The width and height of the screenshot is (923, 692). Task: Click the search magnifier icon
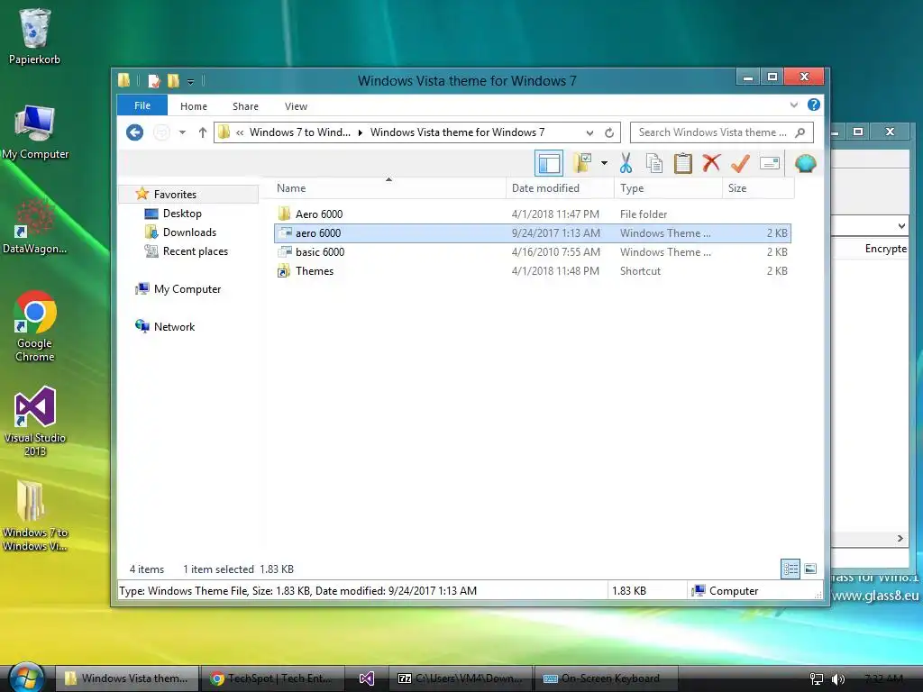(800, 132)
